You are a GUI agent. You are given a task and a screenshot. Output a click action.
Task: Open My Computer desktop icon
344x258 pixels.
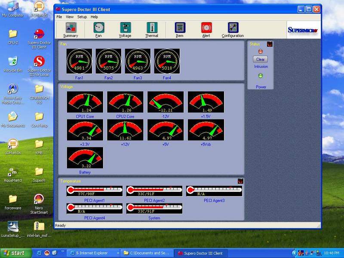click(x=13, y=9)
